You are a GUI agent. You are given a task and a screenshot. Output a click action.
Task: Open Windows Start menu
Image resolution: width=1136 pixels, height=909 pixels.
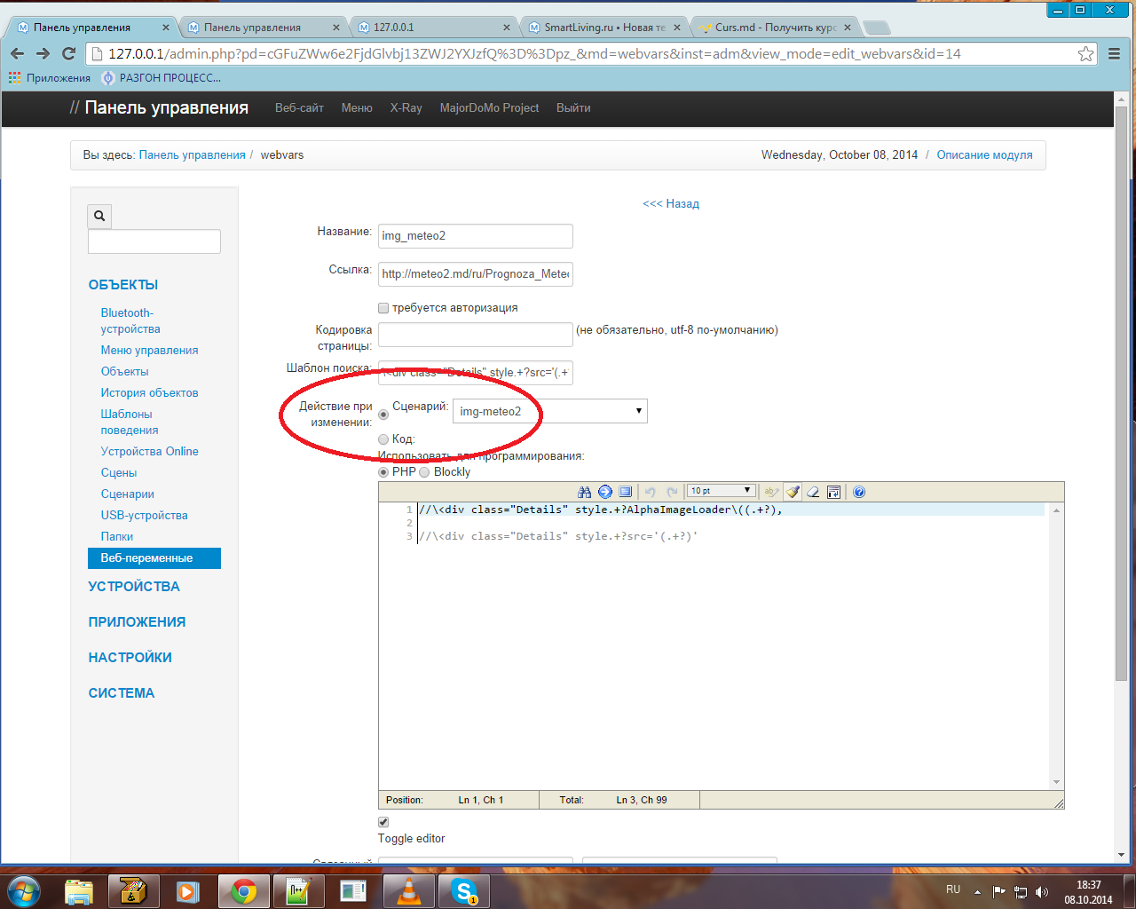coord(23,890)
